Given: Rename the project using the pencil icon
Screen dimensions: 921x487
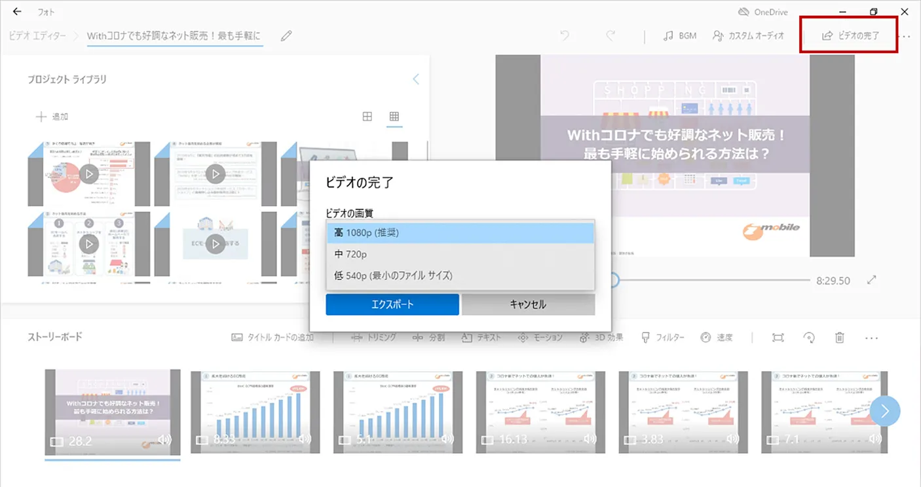Looking at the screenshot, I should pos(286,36).
